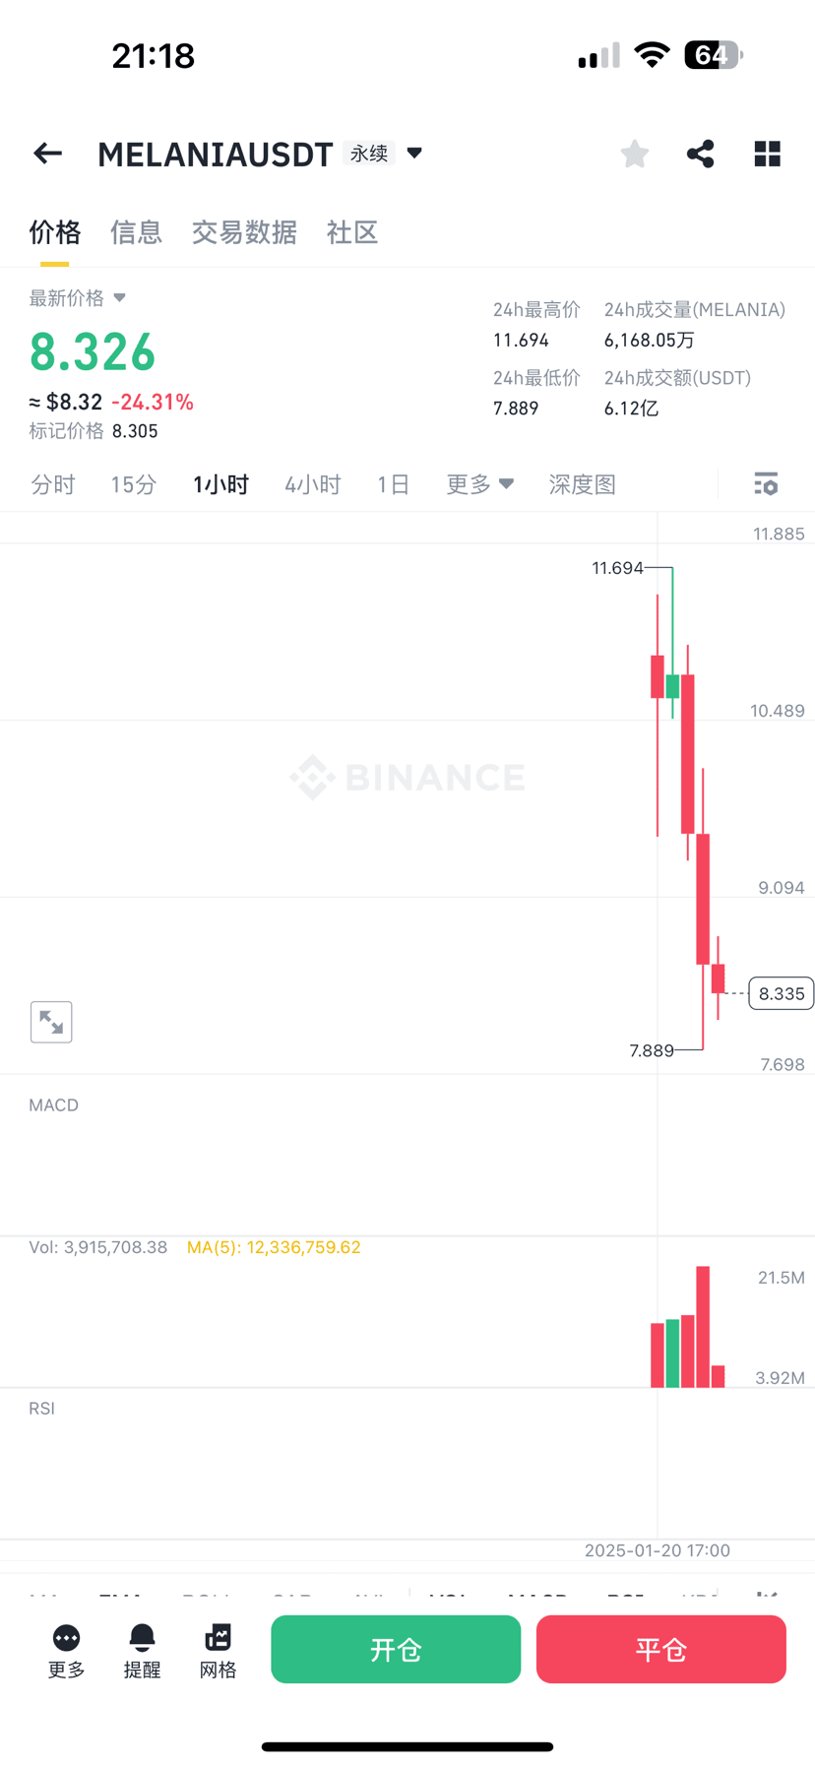Tap the green 开仓 button
The height and width of the screenshot is (1767, 815).
(x=396, y=1649)
